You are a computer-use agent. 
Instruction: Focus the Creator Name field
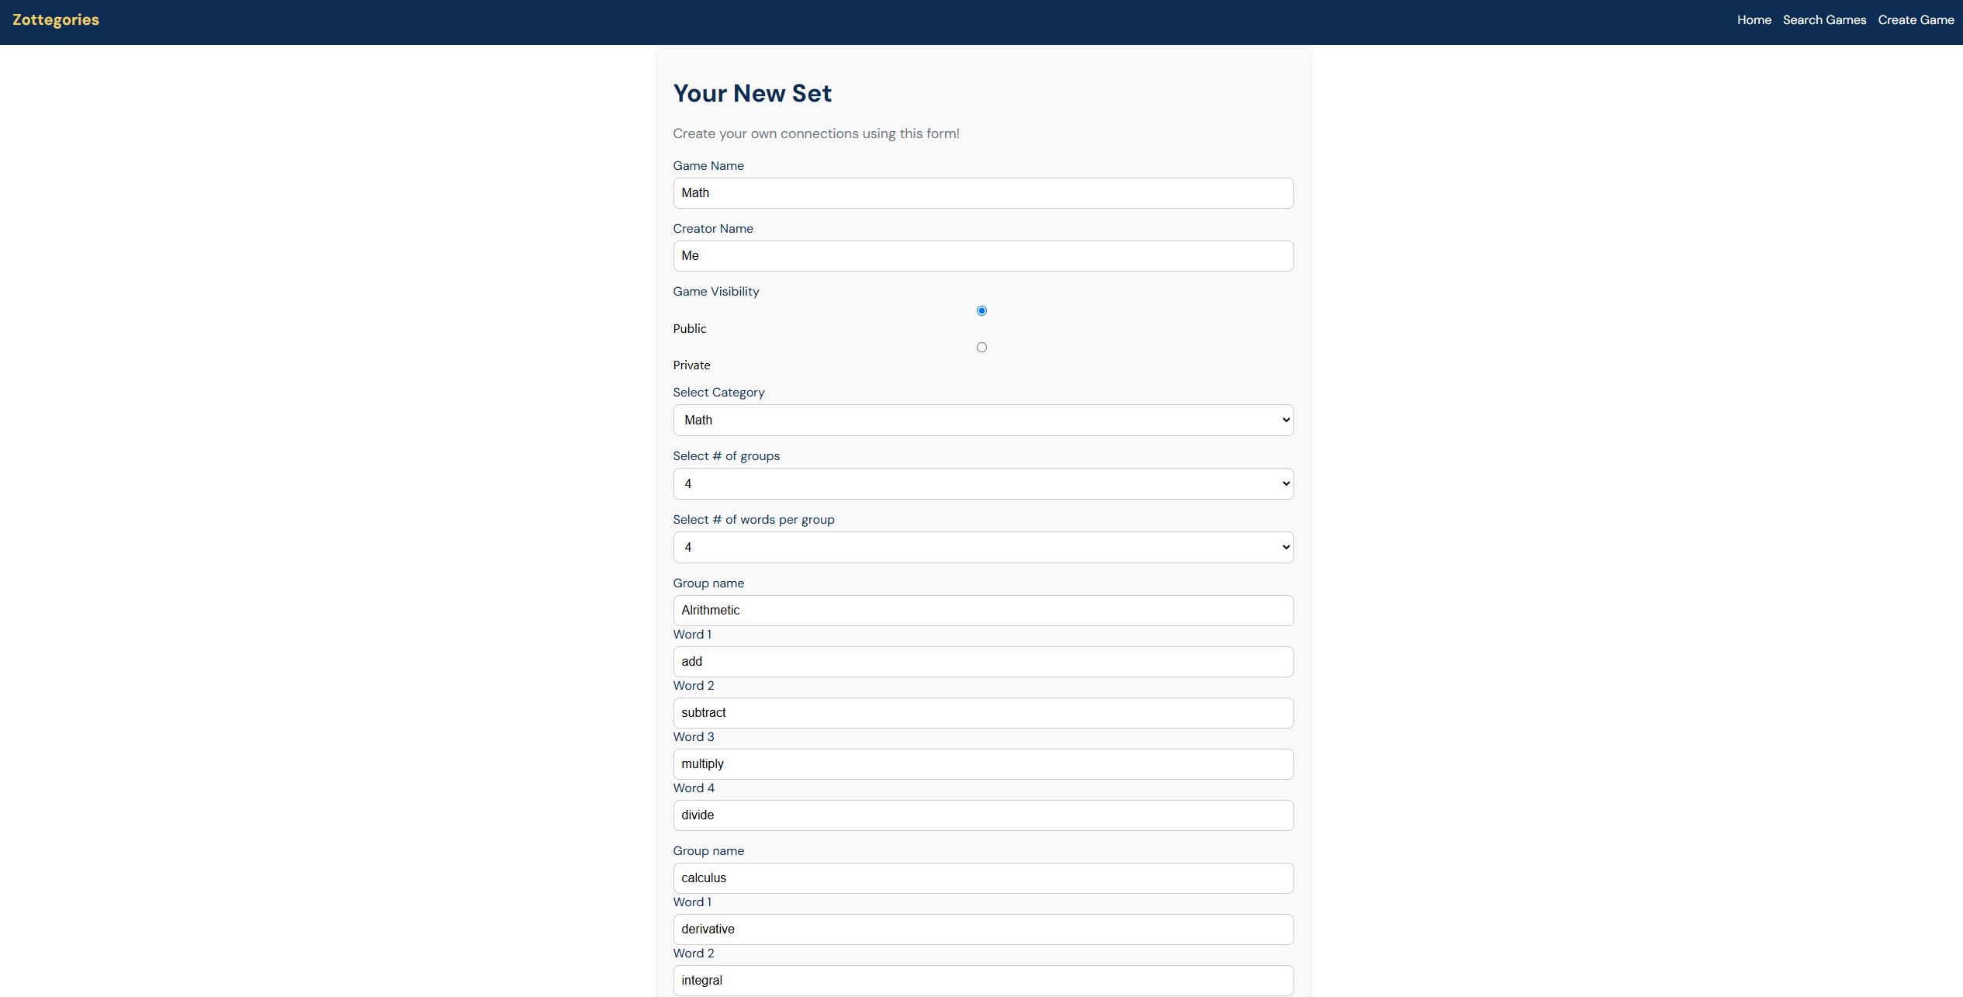(983, 256)
